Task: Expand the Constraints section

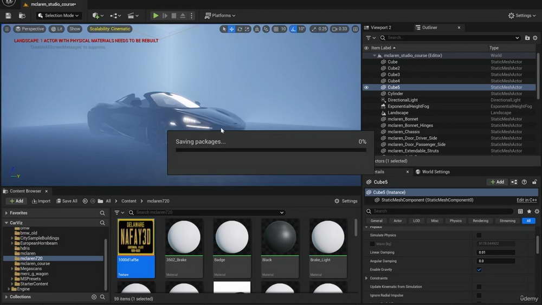Action: 366,278
